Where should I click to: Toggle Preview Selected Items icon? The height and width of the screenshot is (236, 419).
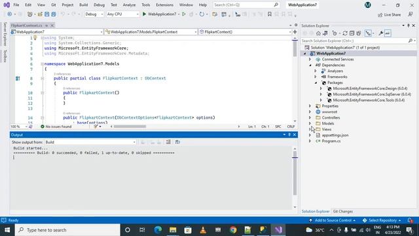pos(388,33)
